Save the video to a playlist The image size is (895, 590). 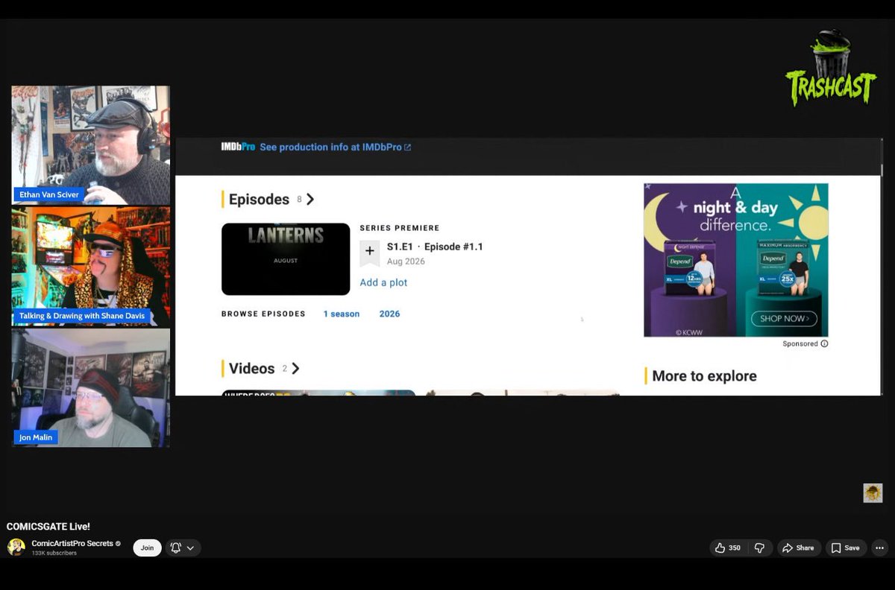click(x=846, y=548)
